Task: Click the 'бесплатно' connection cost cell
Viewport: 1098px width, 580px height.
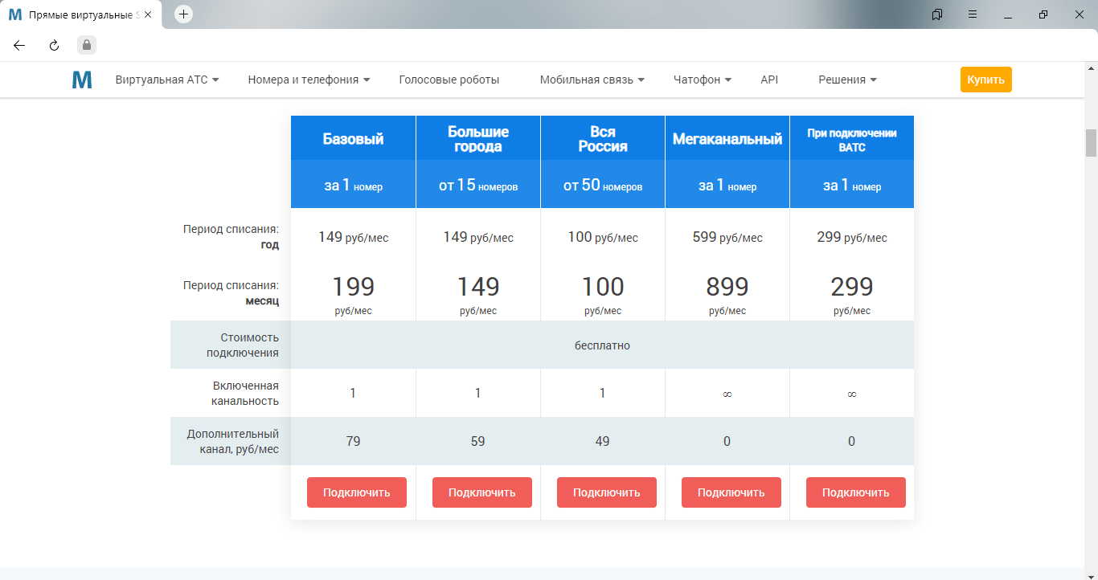Action: 602,345
